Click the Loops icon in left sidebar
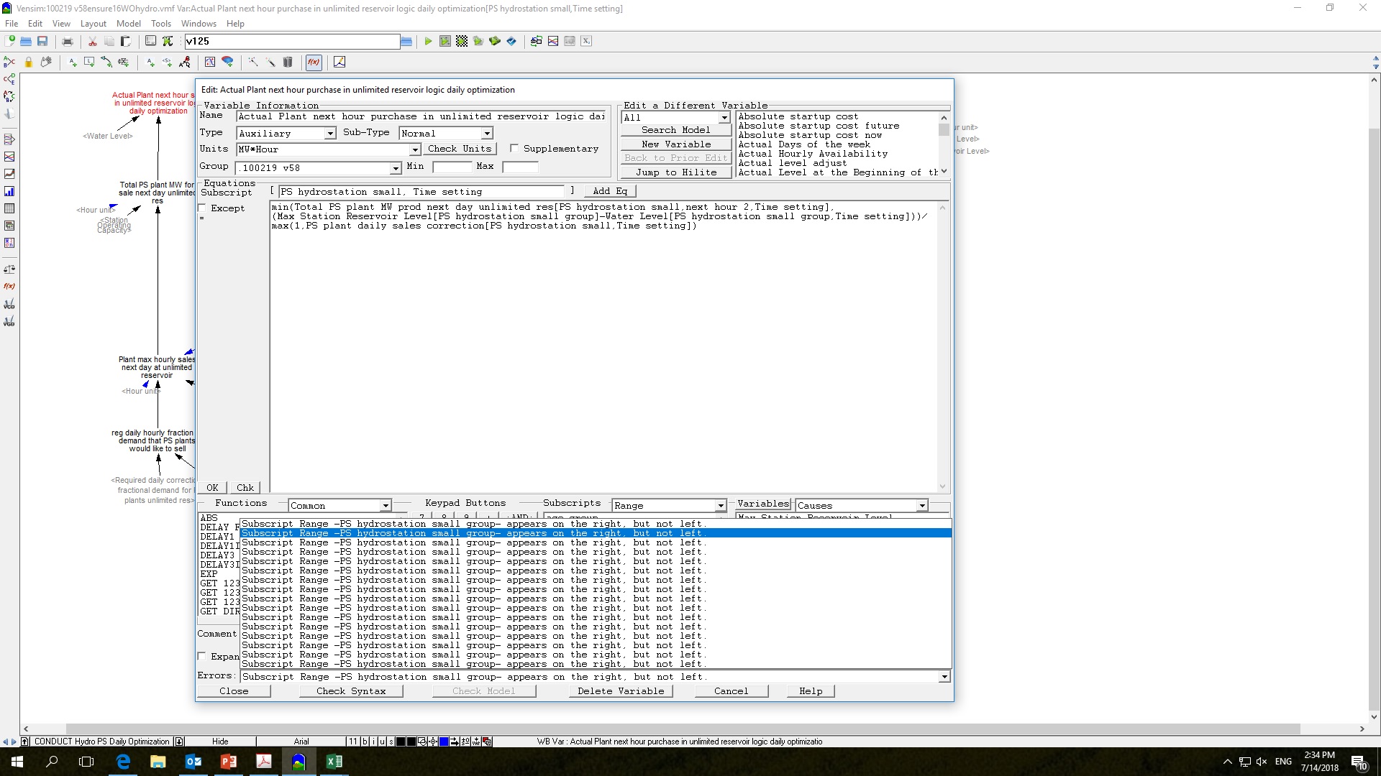1381x776 pixels. click(x=9, y=96)
